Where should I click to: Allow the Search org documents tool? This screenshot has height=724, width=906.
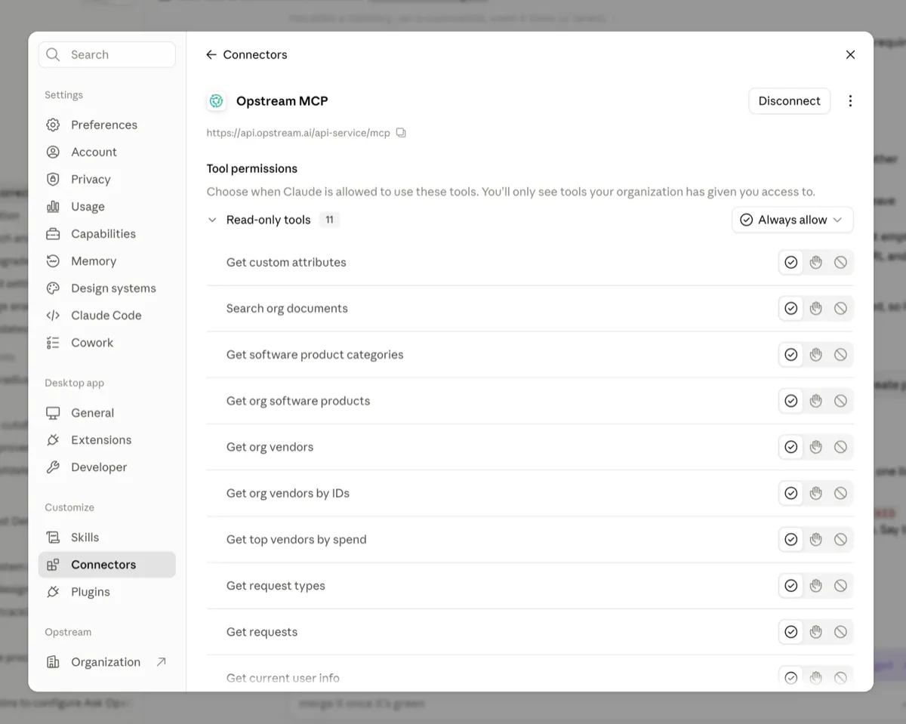(x=790, y=308)
